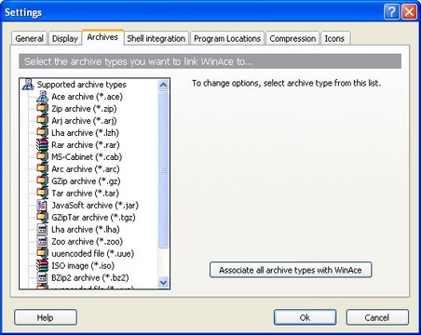Select "GZipTar archive (*.tgz)" entry
Viewport: 421px width, 335px height.
(93, 218)
